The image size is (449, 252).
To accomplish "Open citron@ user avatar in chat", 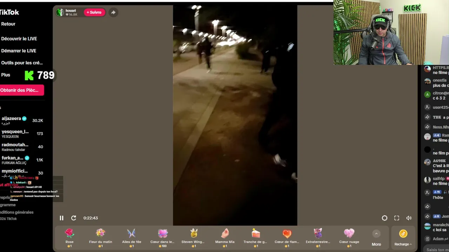I will pyautogui.click(x=427, y=94).
